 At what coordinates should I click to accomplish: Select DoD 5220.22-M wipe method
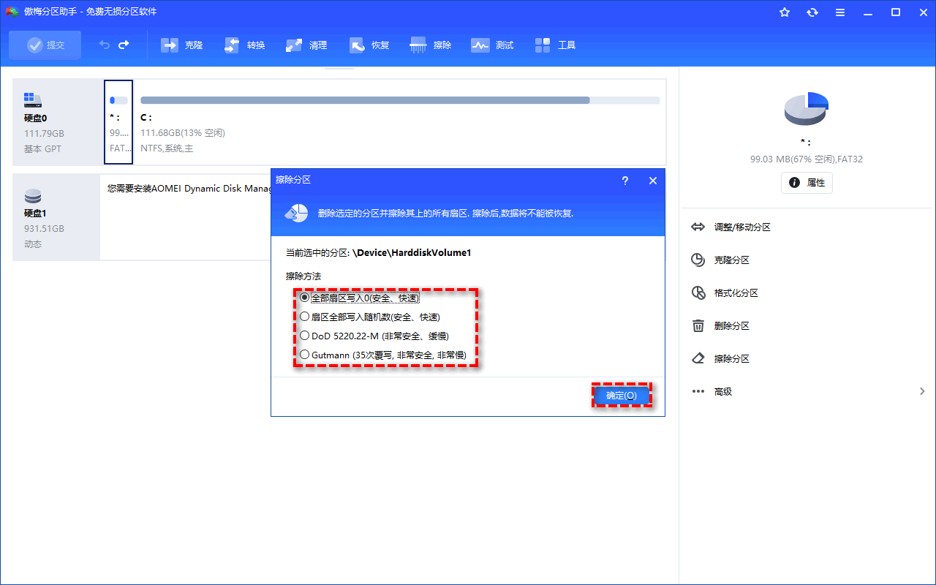point(305,336)
